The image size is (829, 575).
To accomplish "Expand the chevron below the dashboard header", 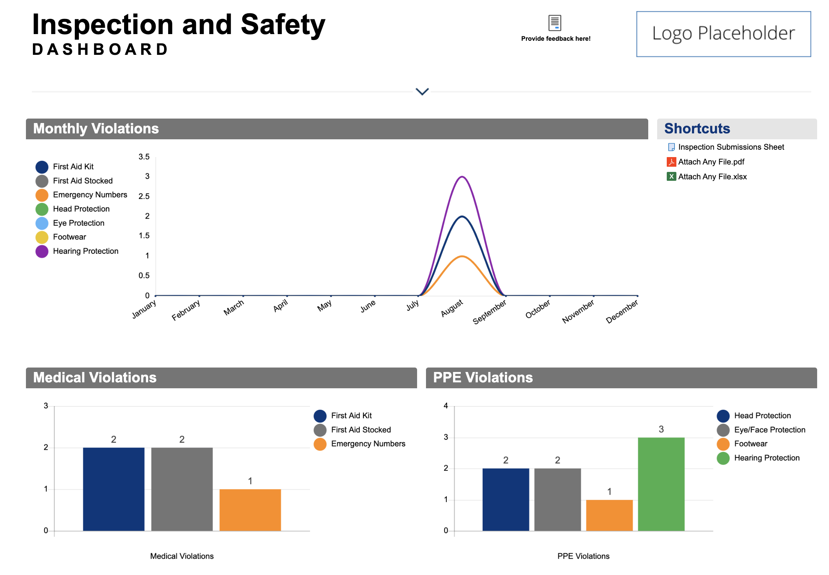I will pyautogui.click(x=422, y=92).
